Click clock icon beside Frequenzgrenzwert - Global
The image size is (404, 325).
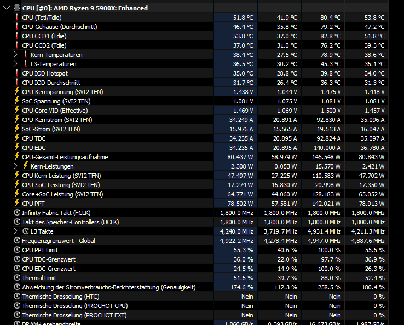coord(17,241)
